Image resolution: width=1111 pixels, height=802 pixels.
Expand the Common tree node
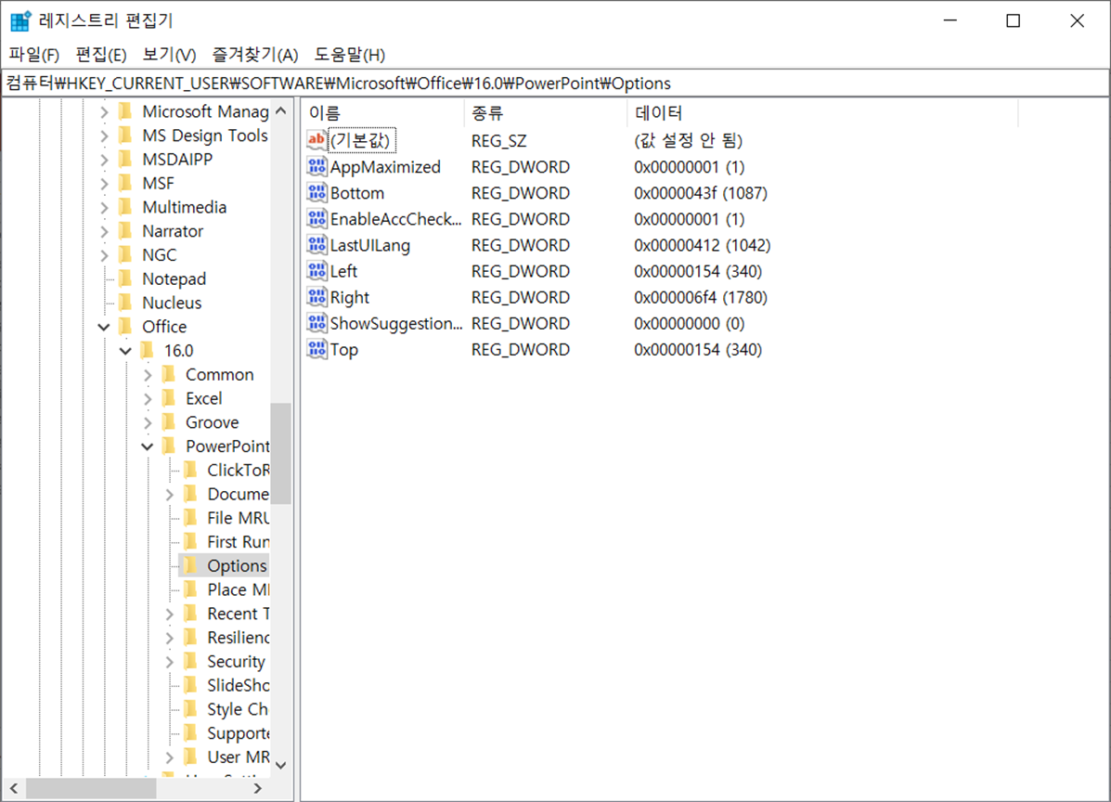coord(148,375)
